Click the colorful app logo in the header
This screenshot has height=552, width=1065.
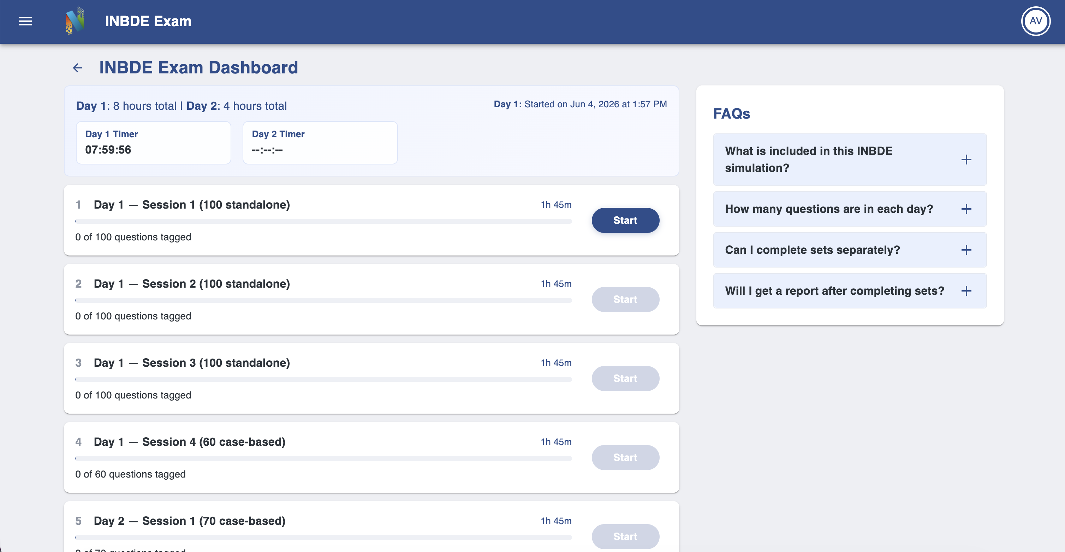(x=75, y=21)
